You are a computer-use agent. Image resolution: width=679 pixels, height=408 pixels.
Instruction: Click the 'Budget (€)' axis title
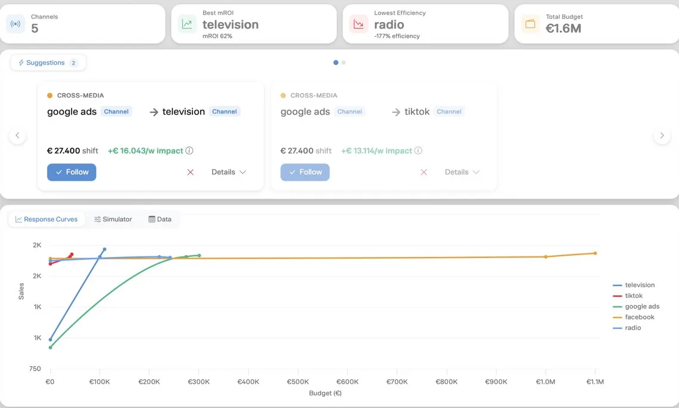[x=325, y=393]
